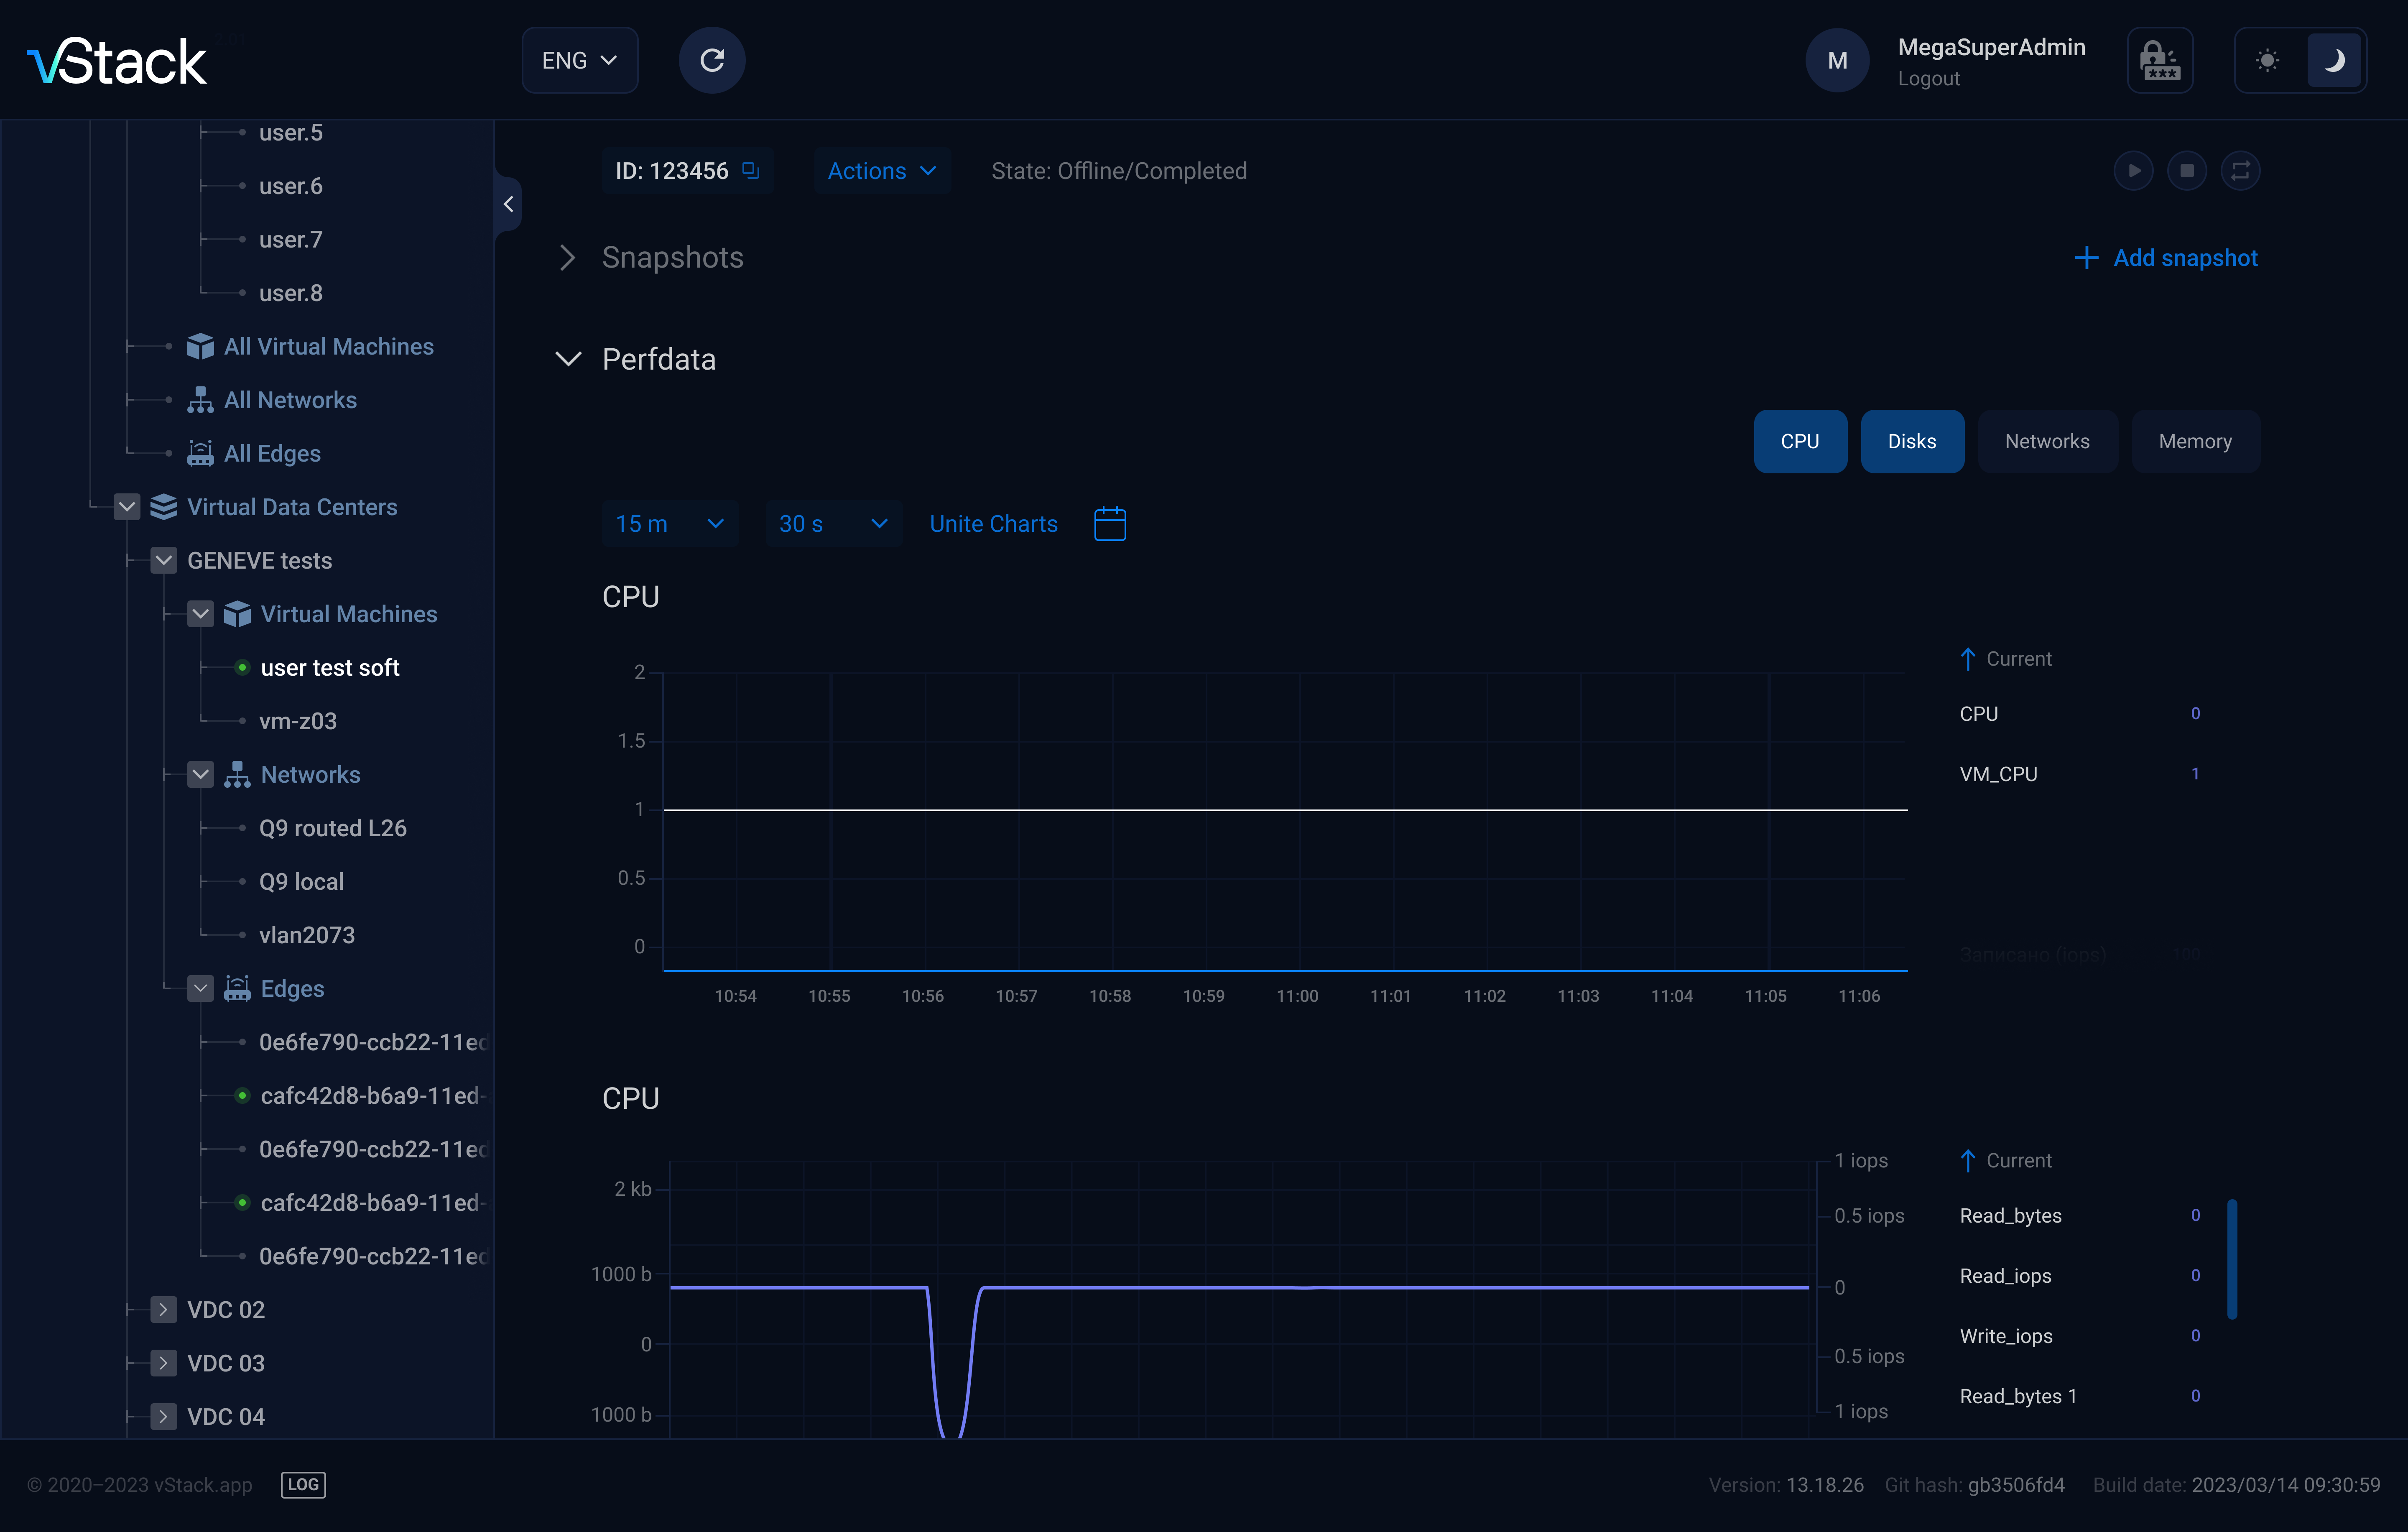
Task: Select the vm-z03 virtual machine
Action: click(x=298, y=721)
